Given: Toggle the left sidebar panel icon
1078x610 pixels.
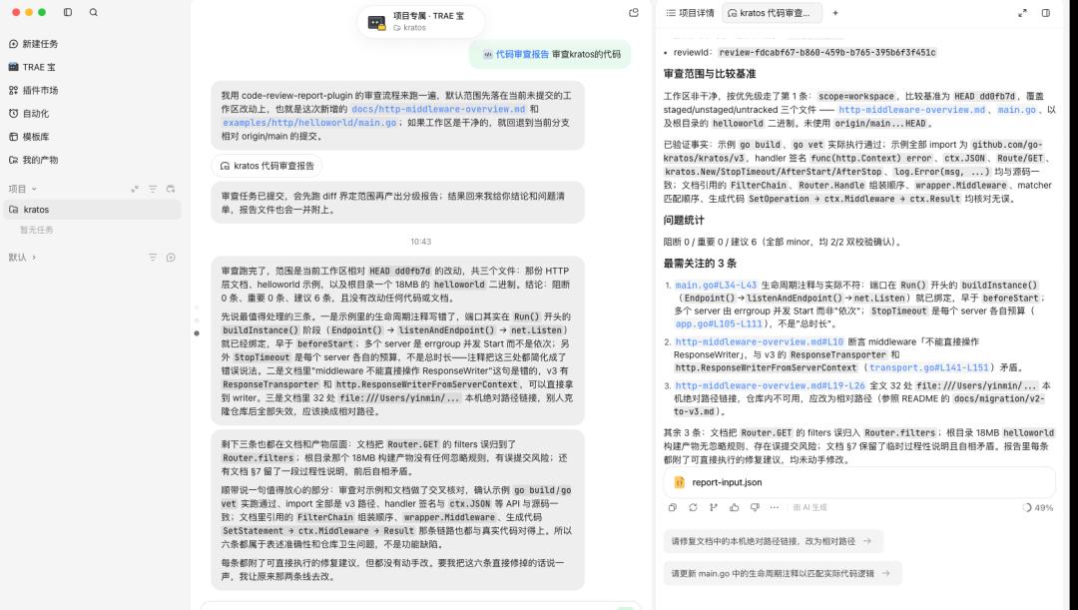Looking at the screenshot, I should click(x=68, y=12).
